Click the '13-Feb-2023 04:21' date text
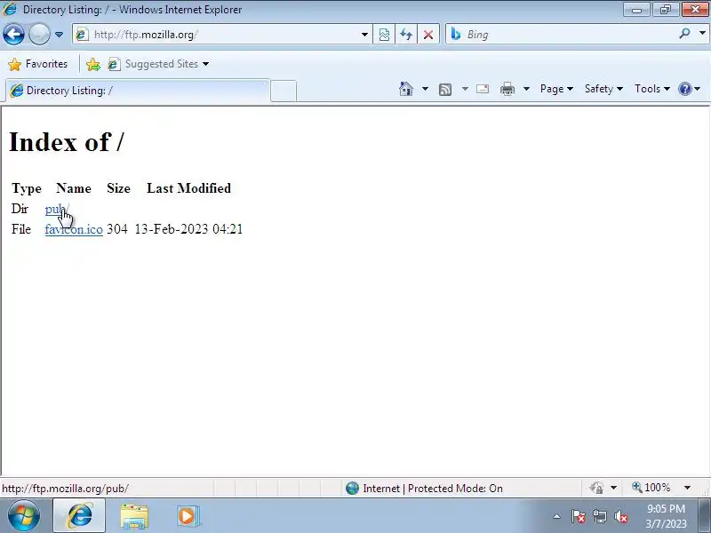The width and height of the screenshot is (711, 533). point(188,229)
